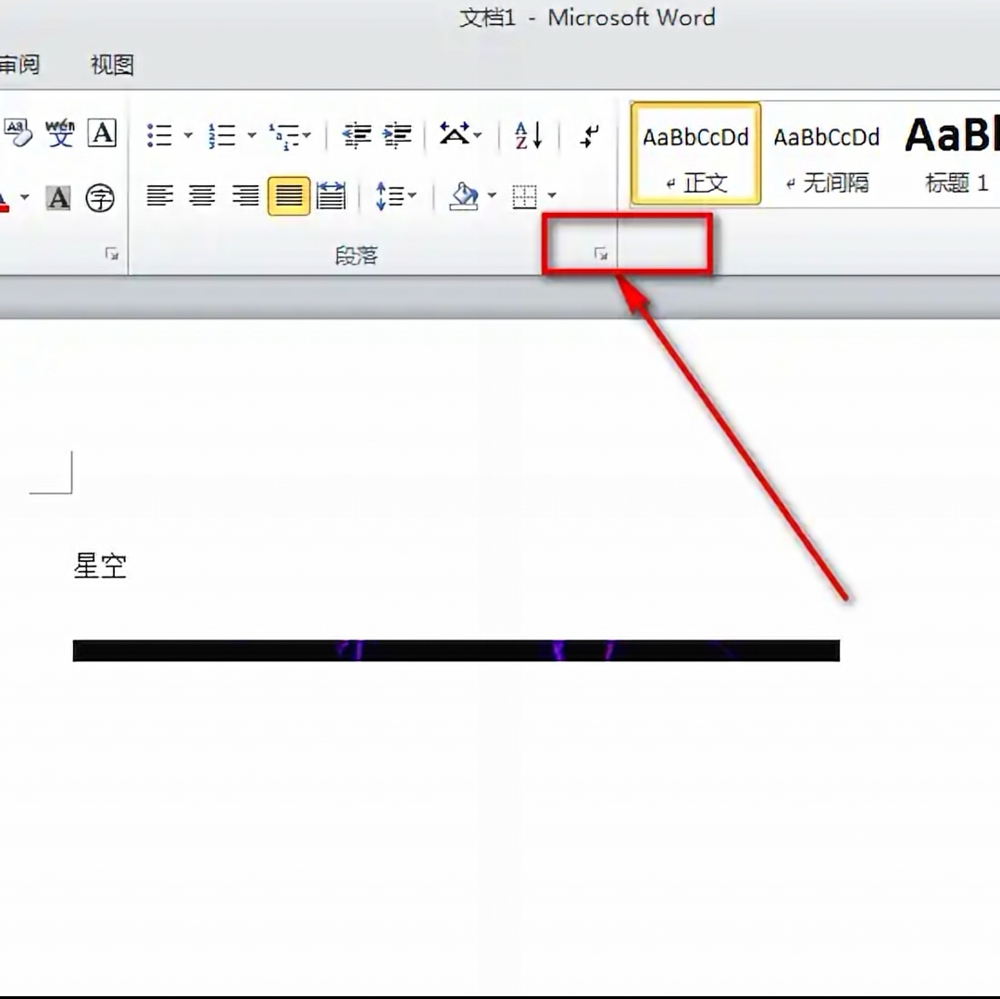Screen dimensions: 1000x999
Task: Click the 星空 text in document
Action: point(100,566)
